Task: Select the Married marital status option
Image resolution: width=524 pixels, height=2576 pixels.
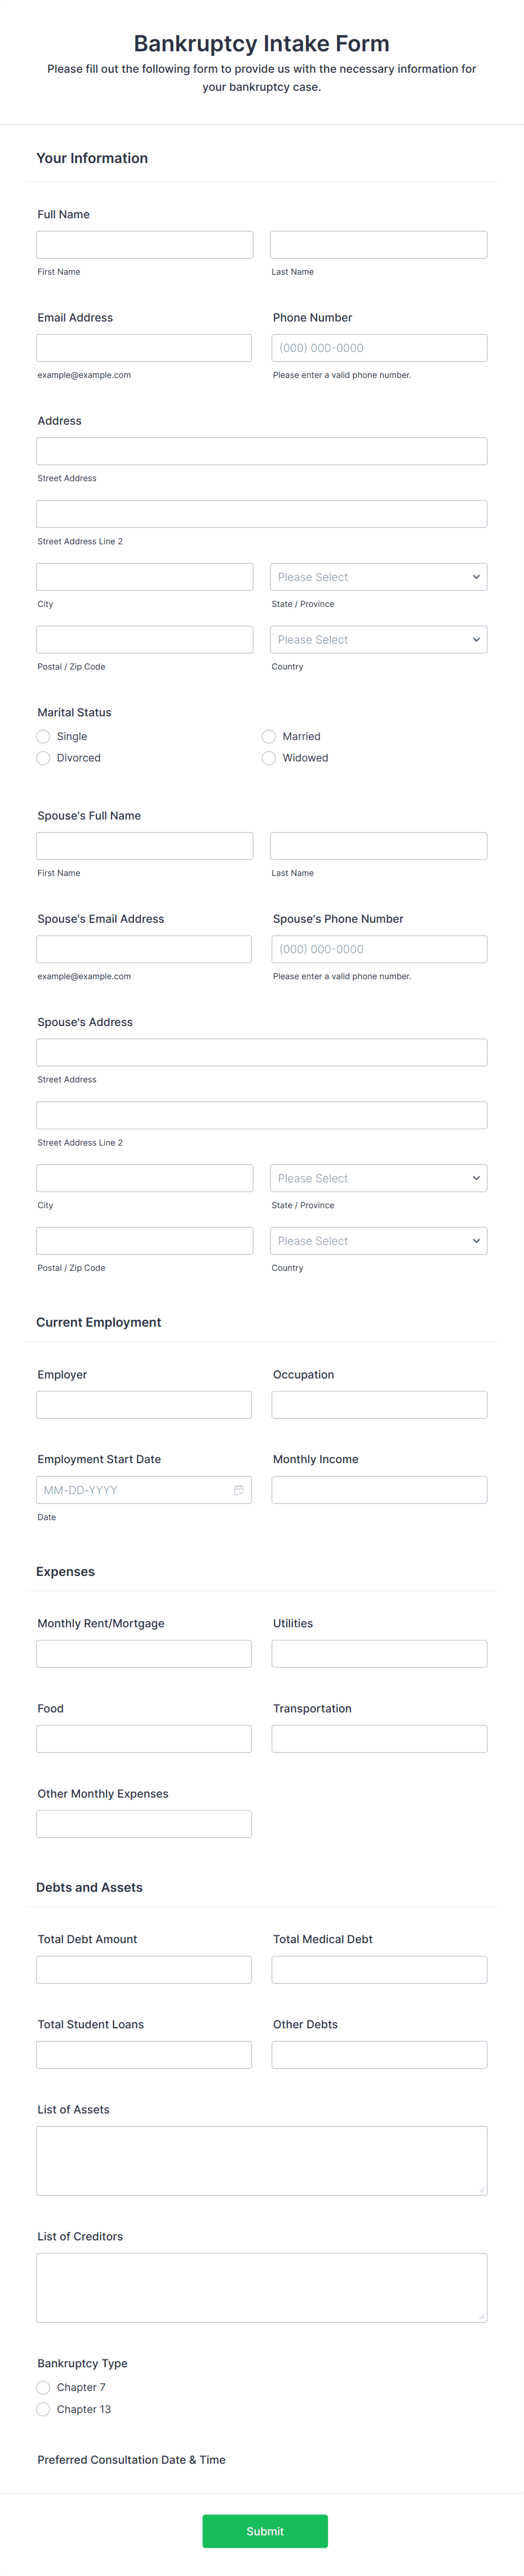Action: (269, 736)
